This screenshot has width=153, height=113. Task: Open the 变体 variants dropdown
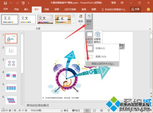80,19
